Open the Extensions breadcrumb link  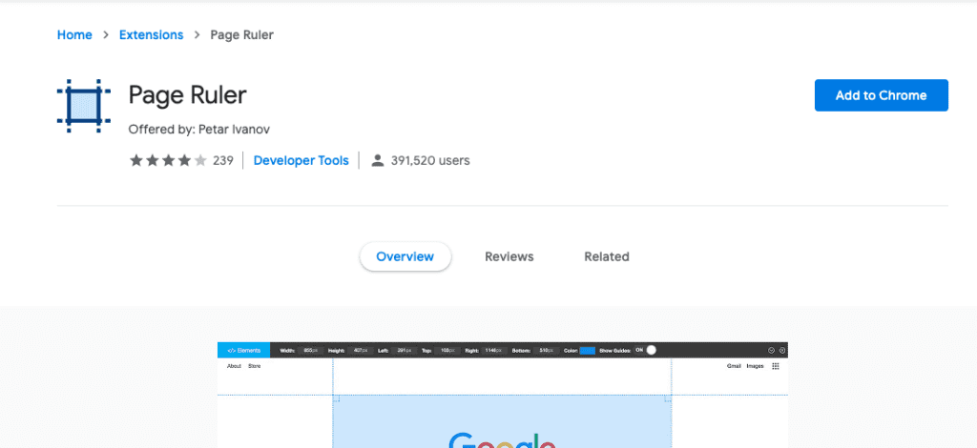click(x=152, y=35)
